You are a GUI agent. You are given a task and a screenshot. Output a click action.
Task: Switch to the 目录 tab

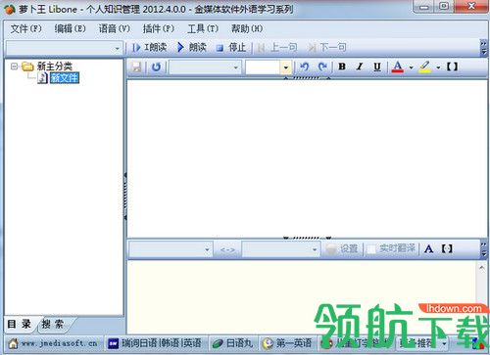click(20, 324)
